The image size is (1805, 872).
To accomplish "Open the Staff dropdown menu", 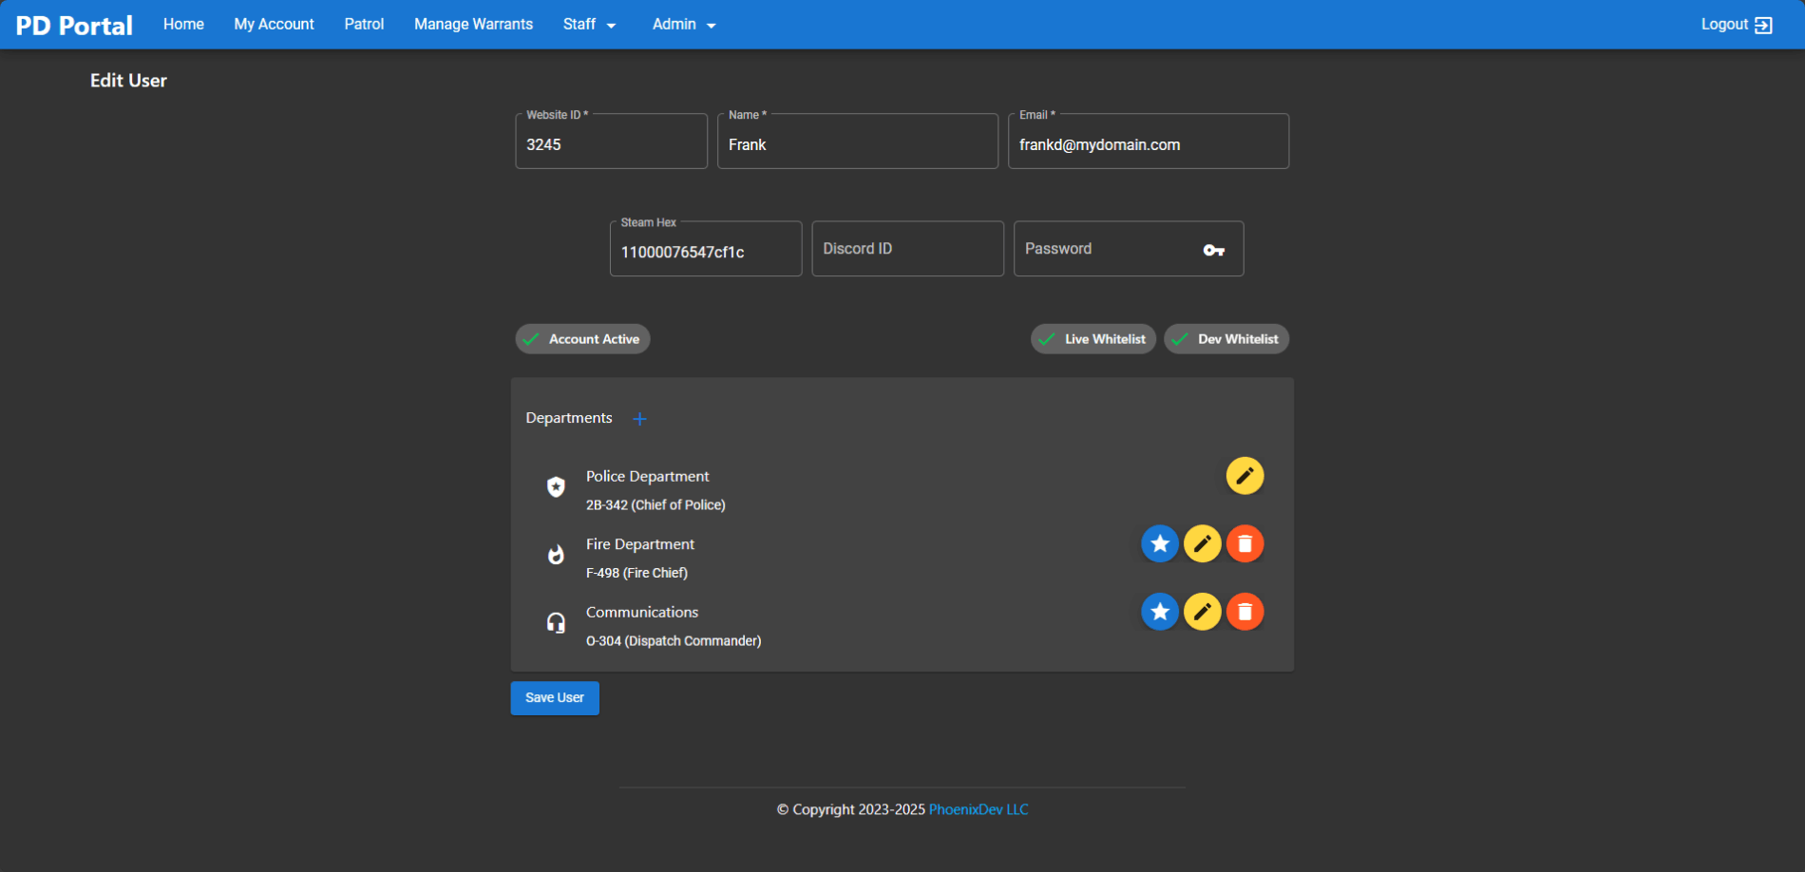I will point(589,24).
